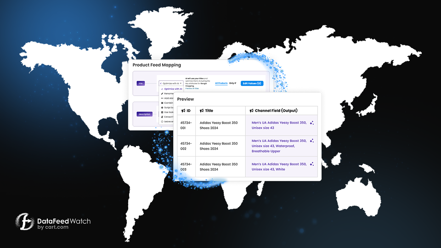Select Optimize with AI from dropdown list
Screen dimensions: 441x248
click(x=172, y=89)
